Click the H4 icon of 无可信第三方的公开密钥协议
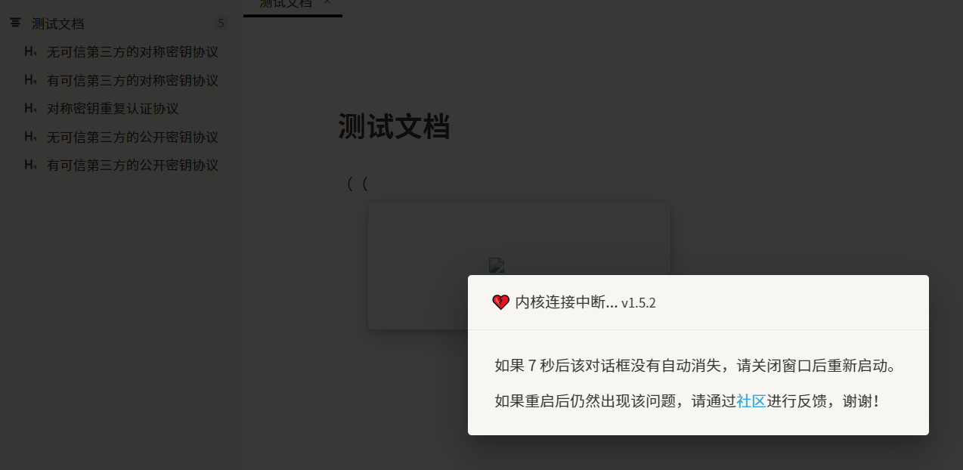 pyautogui.click(x=31, y=137)
